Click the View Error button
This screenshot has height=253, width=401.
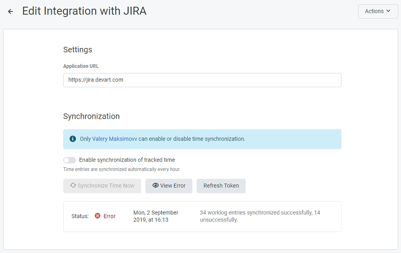[169, 186]
